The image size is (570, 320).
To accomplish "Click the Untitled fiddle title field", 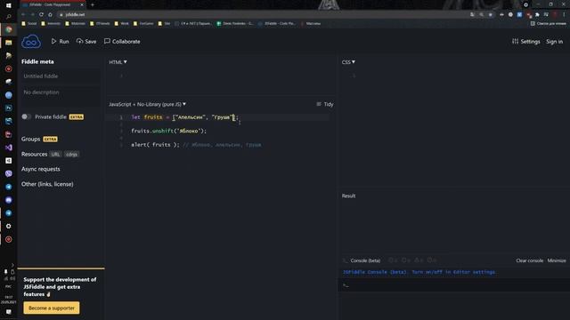I will tap(61, 76).
